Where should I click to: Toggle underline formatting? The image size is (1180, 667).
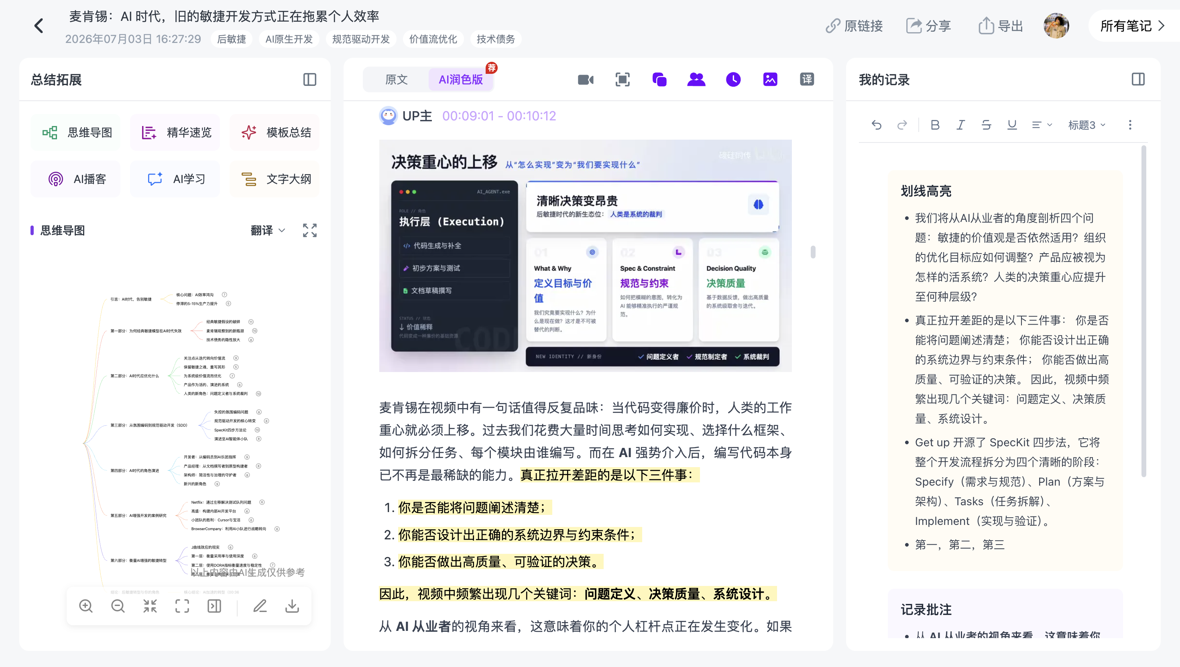[x=1012, y=125]
